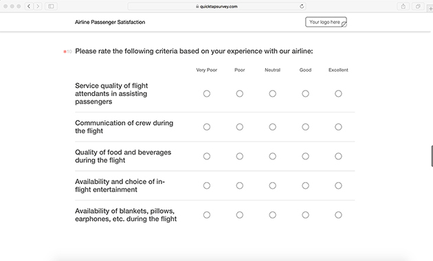Click the Airline Passenger Satisfaction title
The height and width of the screenshot is (261, 433).
[x=110, y=22]
